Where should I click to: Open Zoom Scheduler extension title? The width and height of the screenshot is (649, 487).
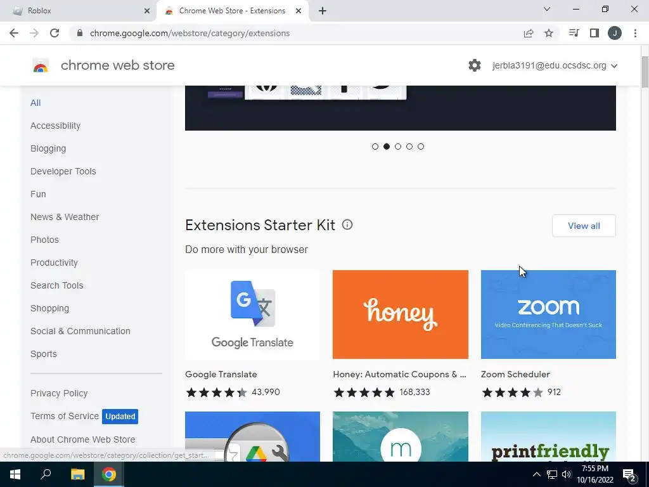point(515,374)
